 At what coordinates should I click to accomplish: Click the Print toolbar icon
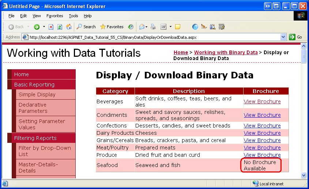[153, 27]
